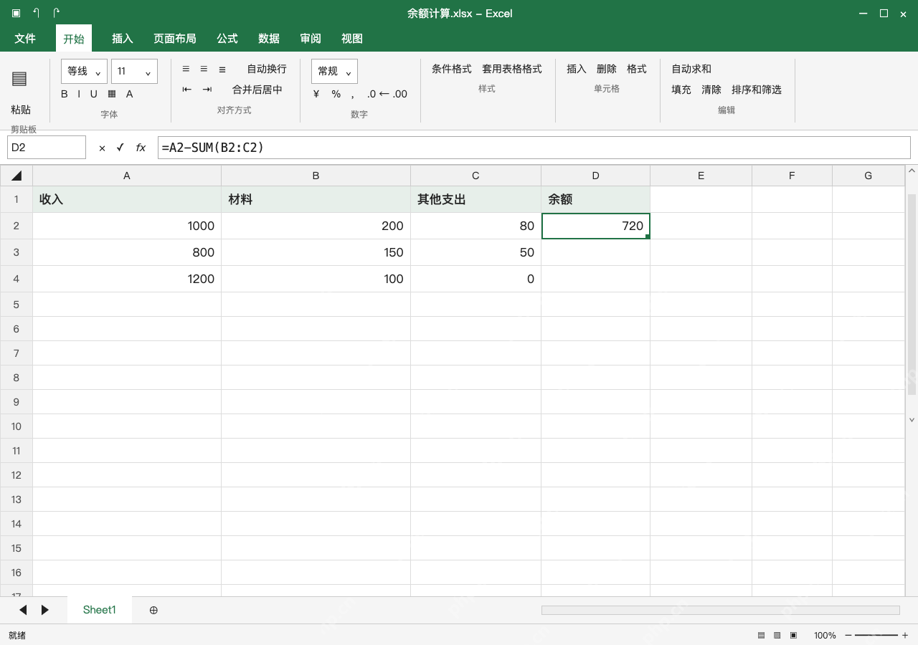Cancel formula entry with the × icon

(102, 148)
